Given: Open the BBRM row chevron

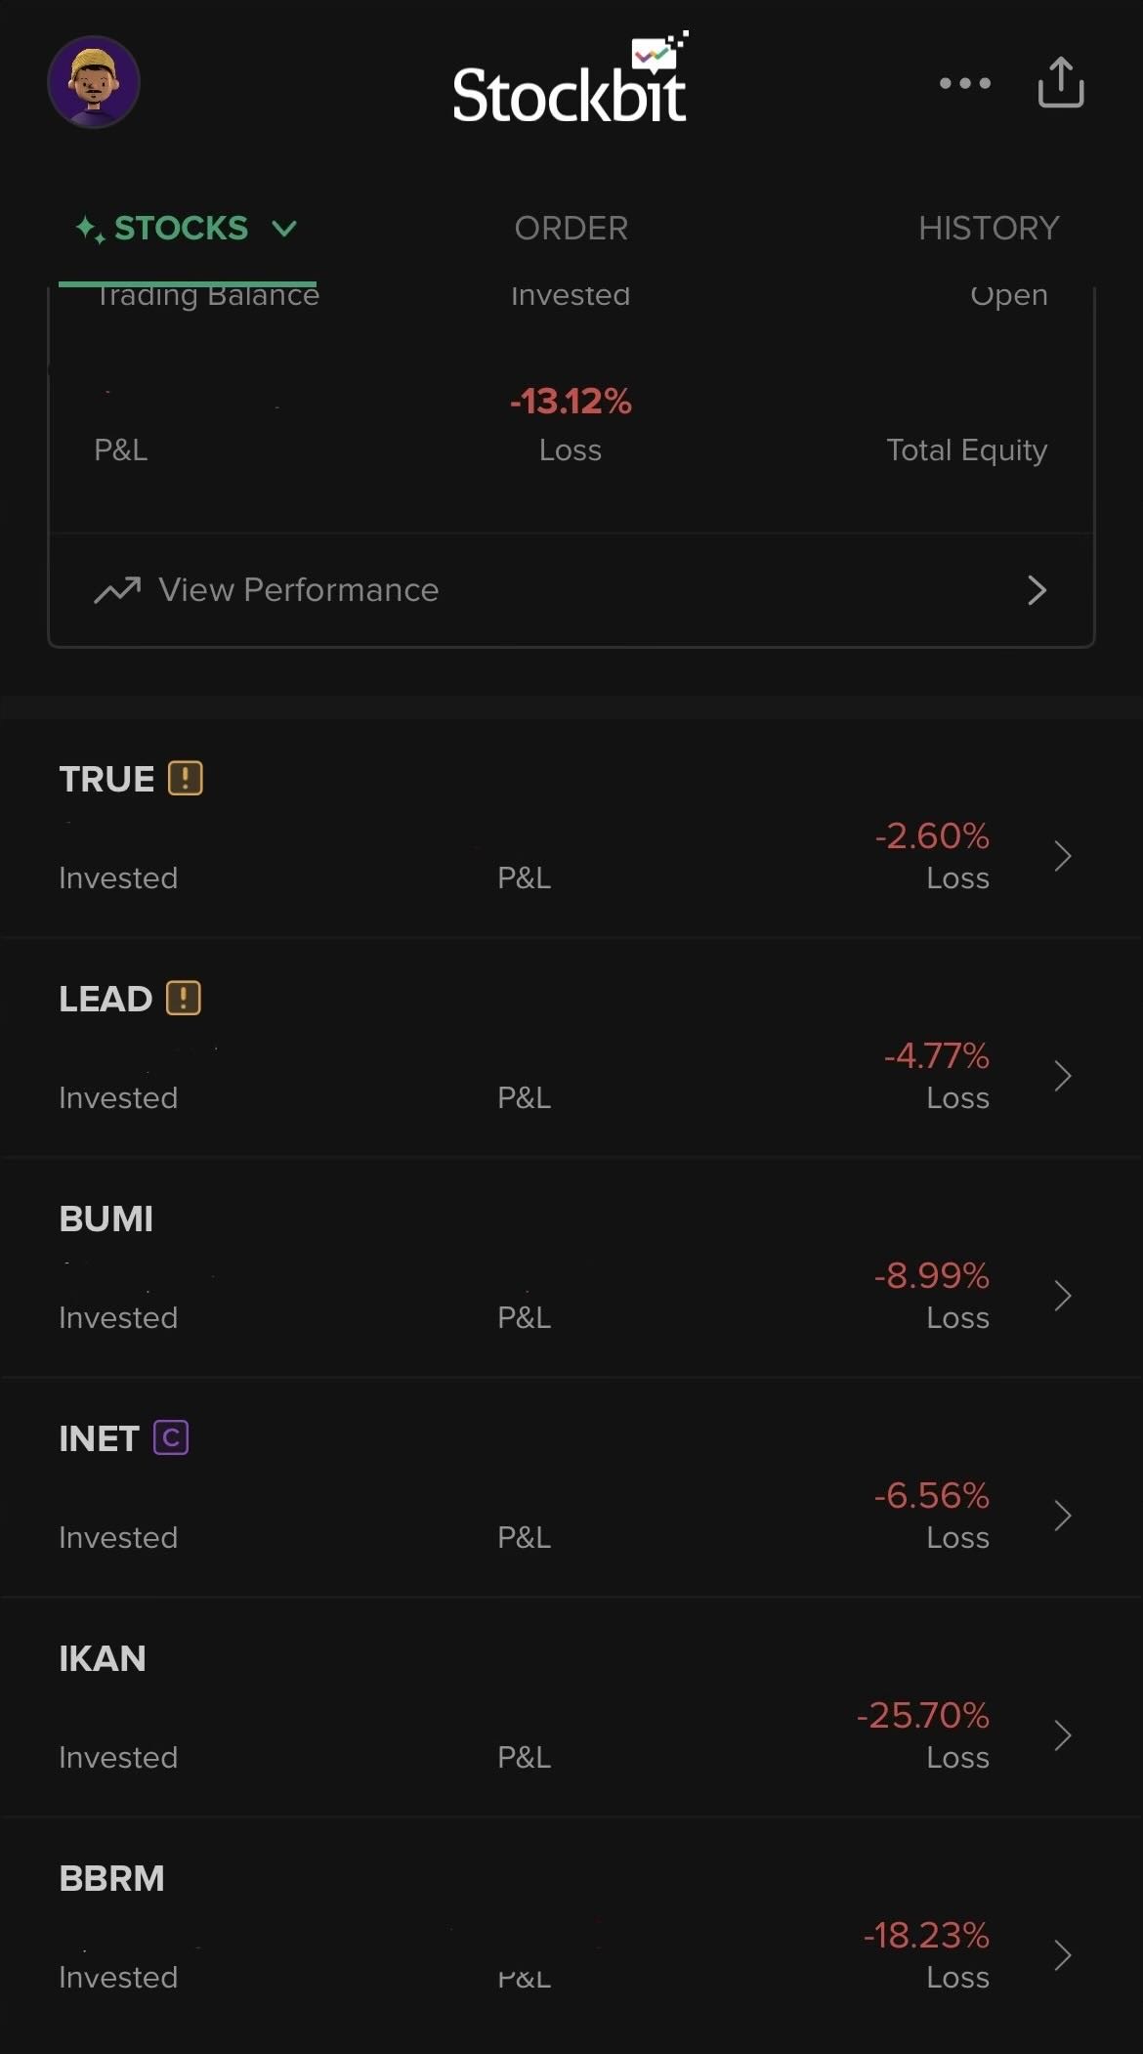Looking at the screenshot, I should click(x=1063, y=1955).
